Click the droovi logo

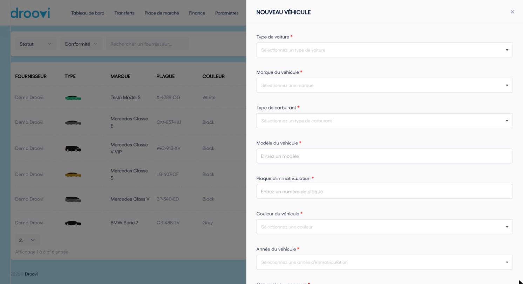(x=30, y=13)
